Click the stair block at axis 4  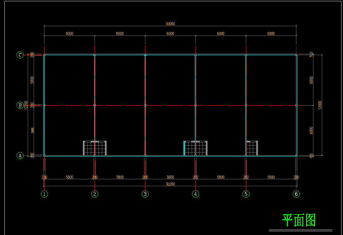(x=195, y=148)
